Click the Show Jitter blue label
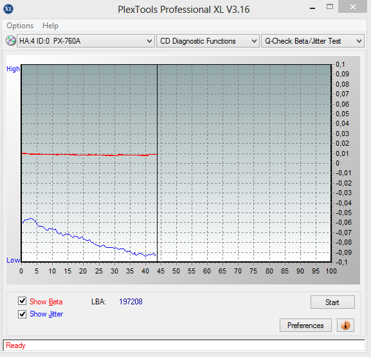 46,314
